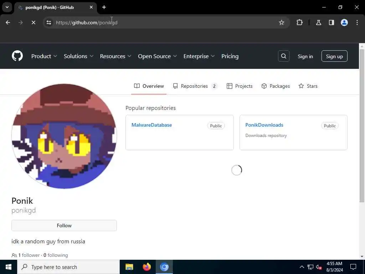
Task: Select the Chrome taskbar icon
Action: tap(164, 267)
